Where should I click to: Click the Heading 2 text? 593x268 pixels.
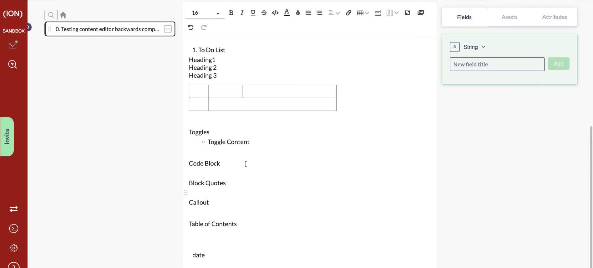click(203, 67)
